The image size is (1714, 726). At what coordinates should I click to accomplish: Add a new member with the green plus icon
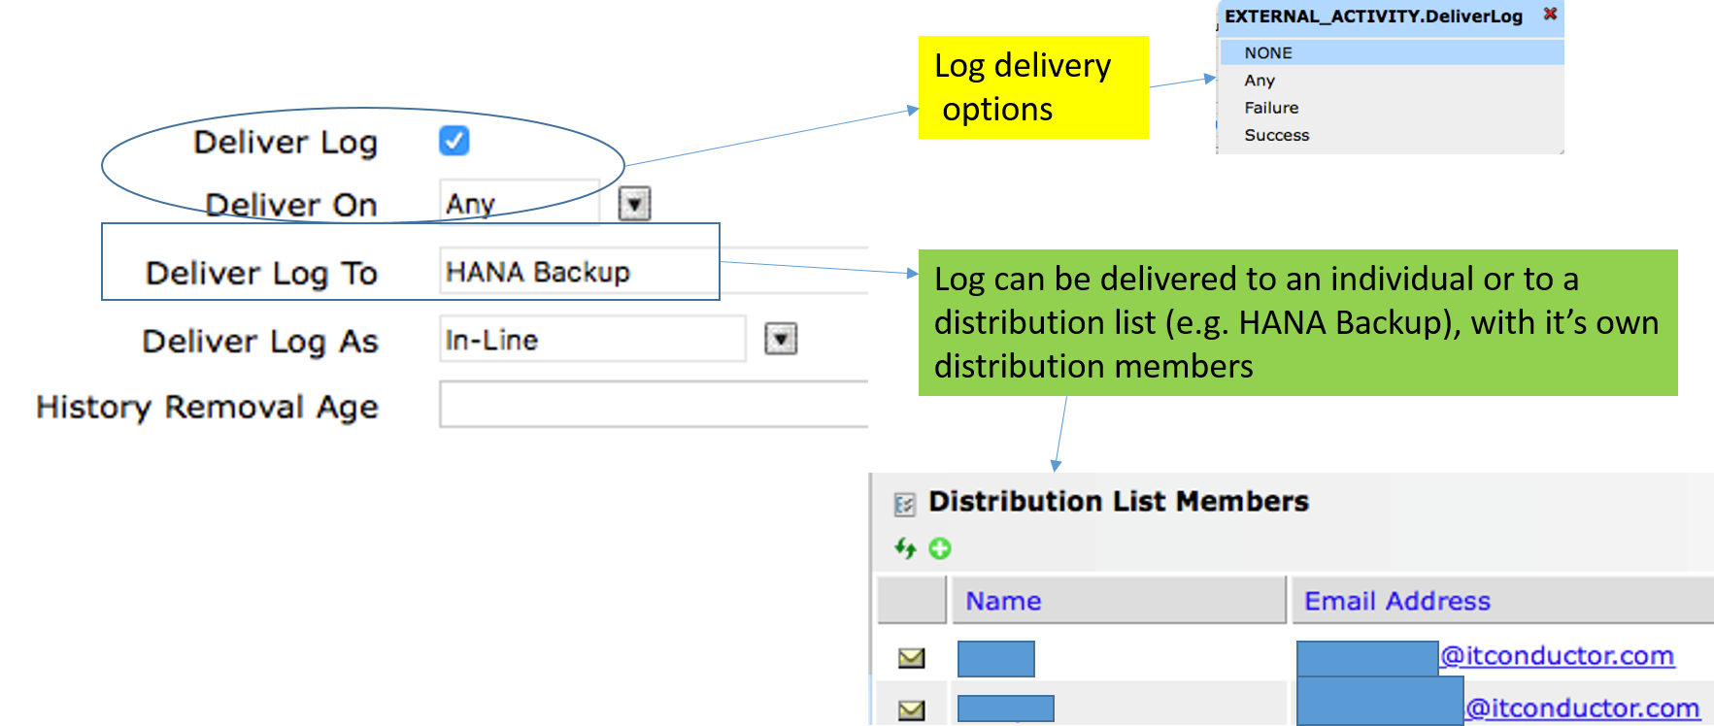click(938, 548)
